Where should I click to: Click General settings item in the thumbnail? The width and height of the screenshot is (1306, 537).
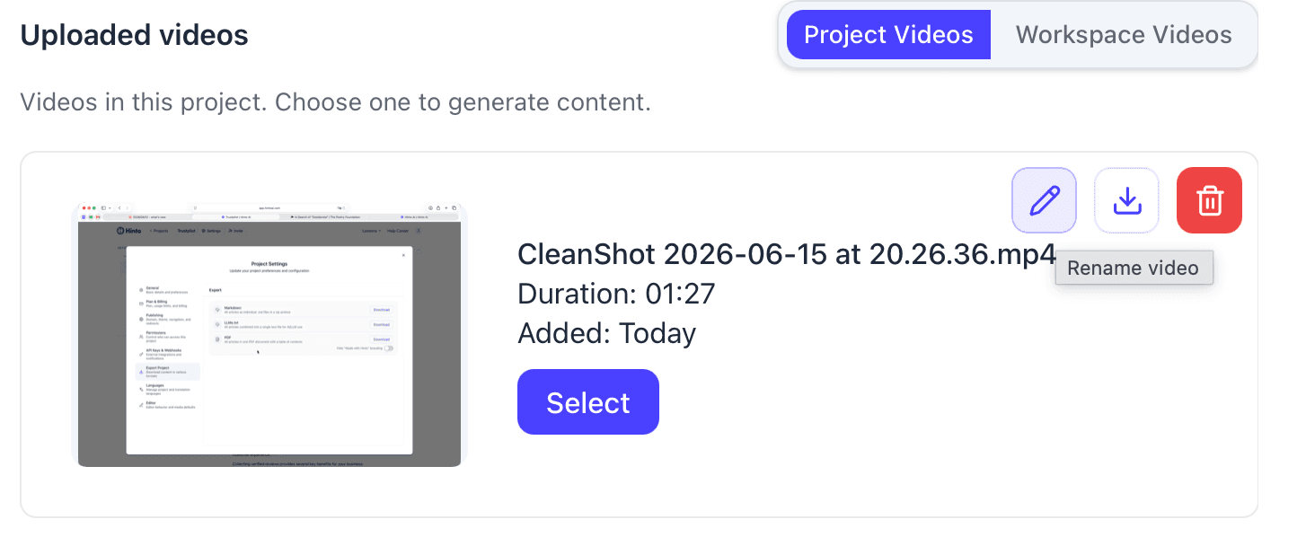pos(164,290)
